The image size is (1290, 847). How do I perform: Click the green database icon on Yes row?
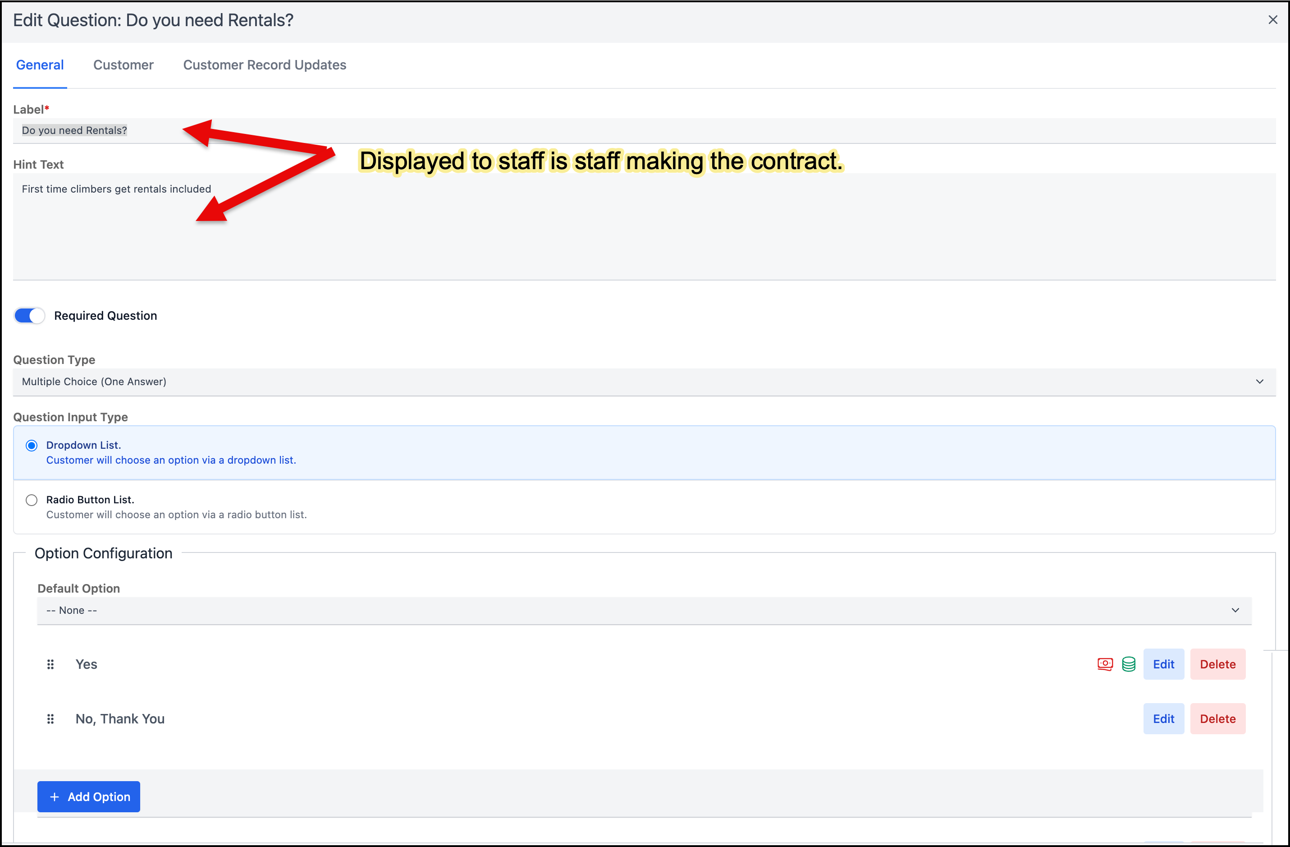click(1129, 664)
